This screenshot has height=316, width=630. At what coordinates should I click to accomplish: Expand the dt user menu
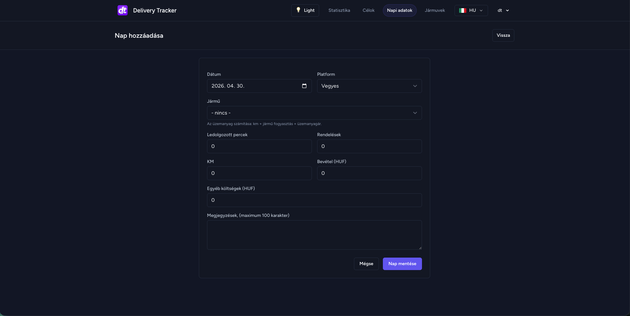pyautogui.click(x=503, y=11)
